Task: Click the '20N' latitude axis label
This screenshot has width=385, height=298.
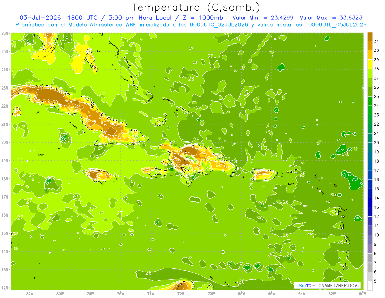Action: pos(4,142)
